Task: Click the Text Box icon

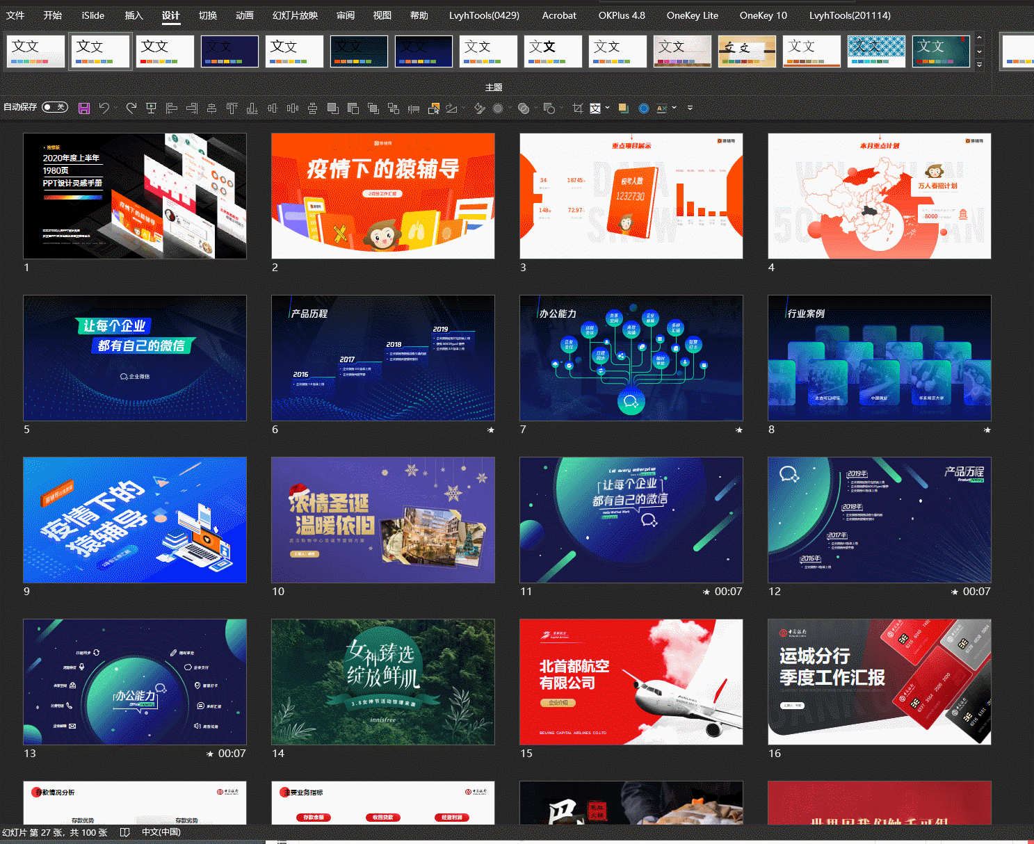Action: 595,108
